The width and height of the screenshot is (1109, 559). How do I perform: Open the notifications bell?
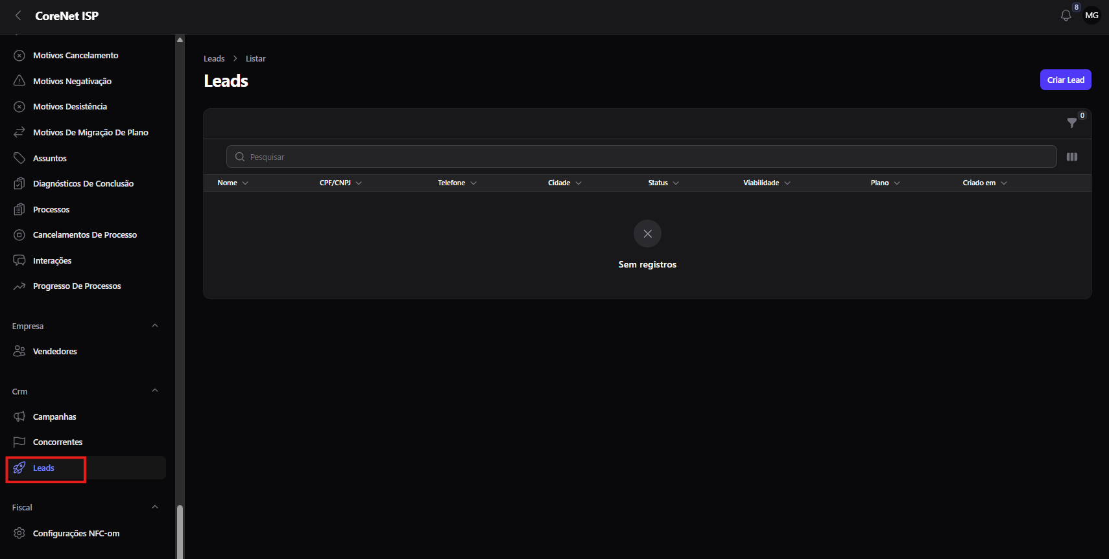pyautogui.click(x=1066, y=16)
